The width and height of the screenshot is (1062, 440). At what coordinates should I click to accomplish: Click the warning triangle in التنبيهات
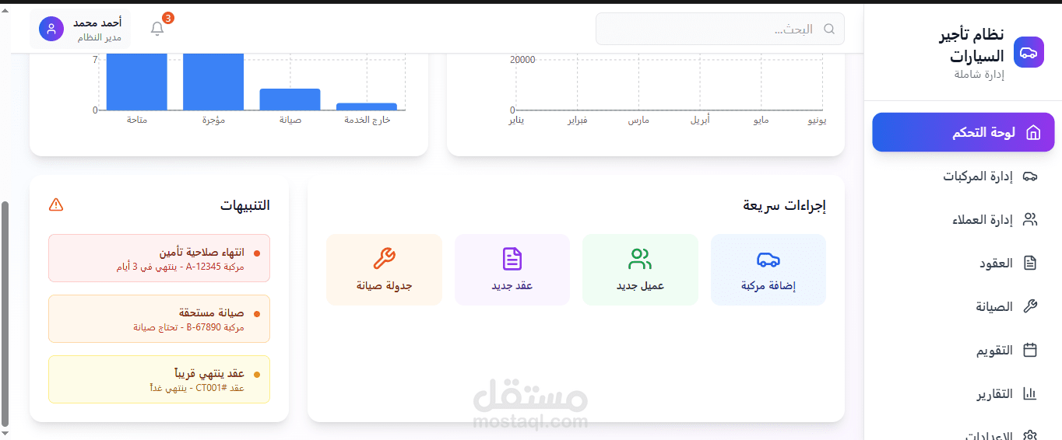click(56, 204)
